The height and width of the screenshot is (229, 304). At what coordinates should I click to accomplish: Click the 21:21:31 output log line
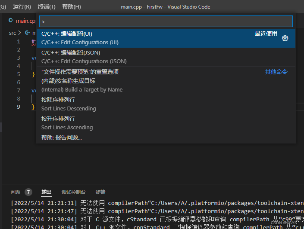coord(157,203)
